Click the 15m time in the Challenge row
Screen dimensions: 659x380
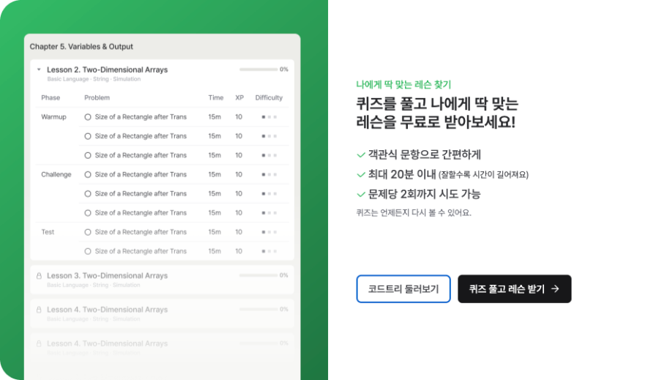[215, 174]
